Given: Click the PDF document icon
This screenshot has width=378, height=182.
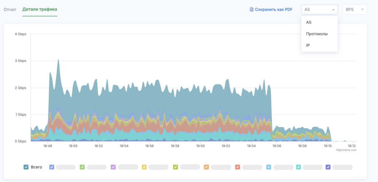Looking at the screenshot, I should (252, 10).
